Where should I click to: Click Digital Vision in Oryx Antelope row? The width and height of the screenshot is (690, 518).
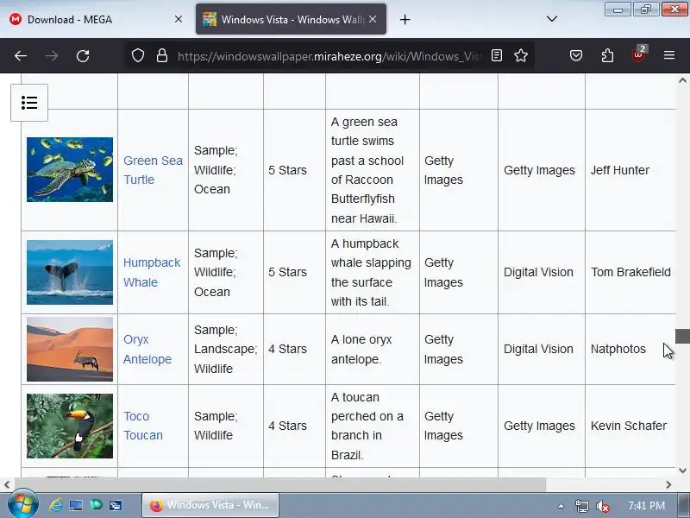click(538, 350)
